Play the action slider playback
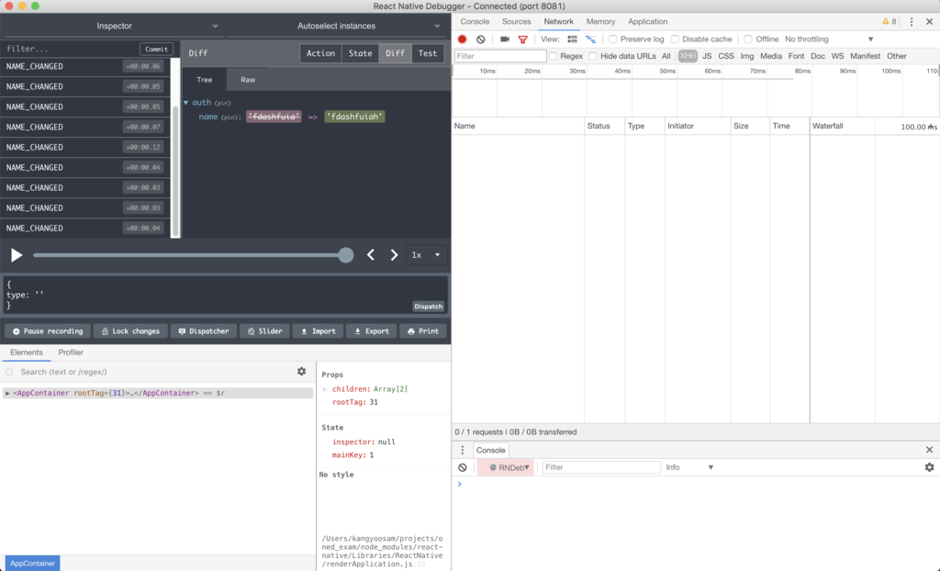Screen dimensions: 940x571 (x=17, y=255)
